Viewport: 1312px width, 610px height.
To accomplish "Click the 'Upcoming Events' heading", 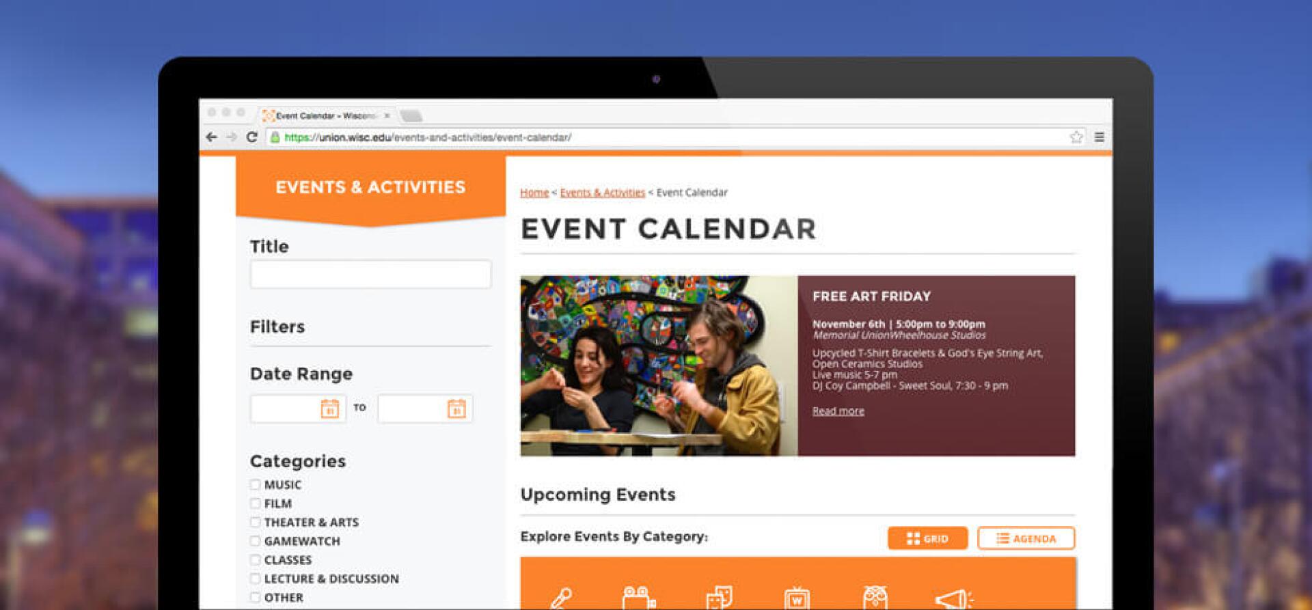I will (x=598, y=495).
